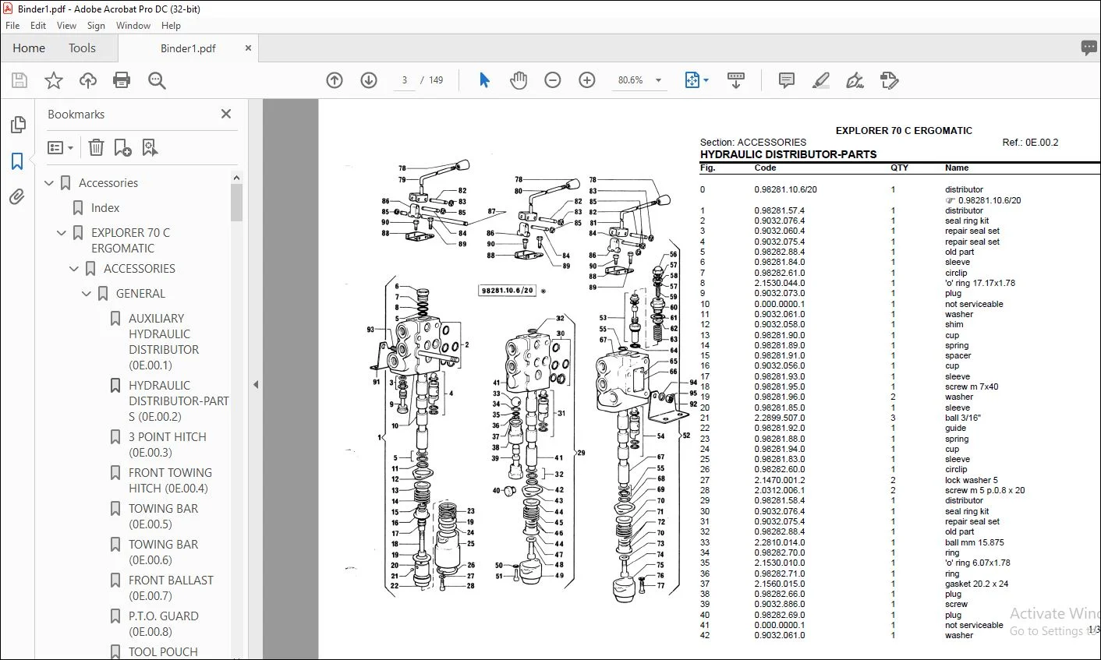Collapse the navigation pane with the arrow
This screenshot has width=1101, height=660.
pyautogui.click(x=256, y=384)
